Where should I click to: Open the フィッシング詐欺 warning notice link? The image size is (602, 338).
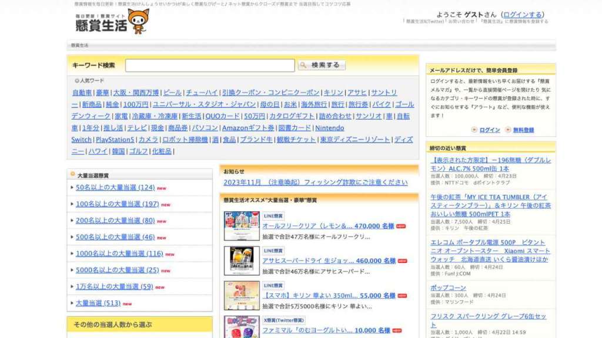(315, 182)
